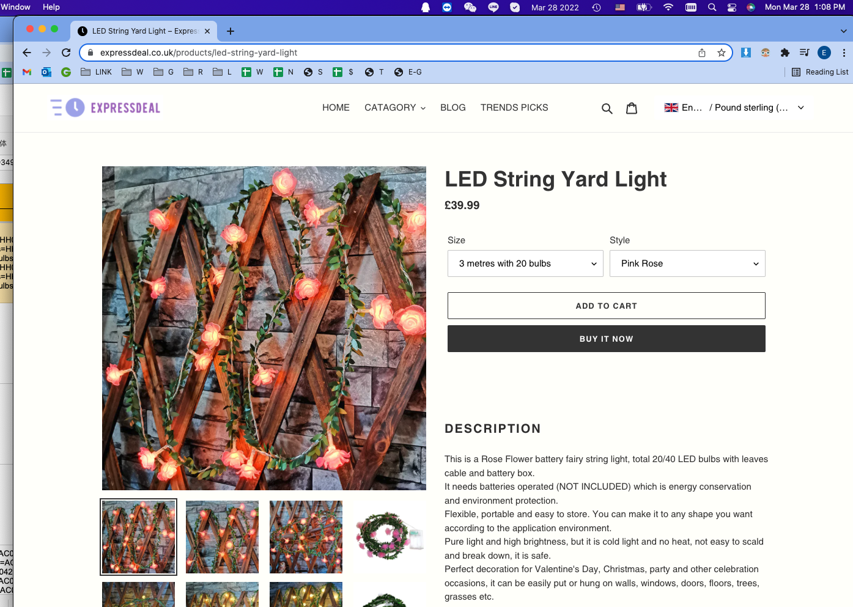This screenshot has width=853, height=607.
Task: Select the rose wreath thumbnail on white
Action: click(390, 537)
